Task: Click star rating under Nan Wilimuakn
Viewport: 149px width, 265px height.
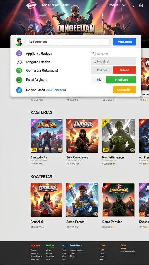Action: [x=108, y=164]
